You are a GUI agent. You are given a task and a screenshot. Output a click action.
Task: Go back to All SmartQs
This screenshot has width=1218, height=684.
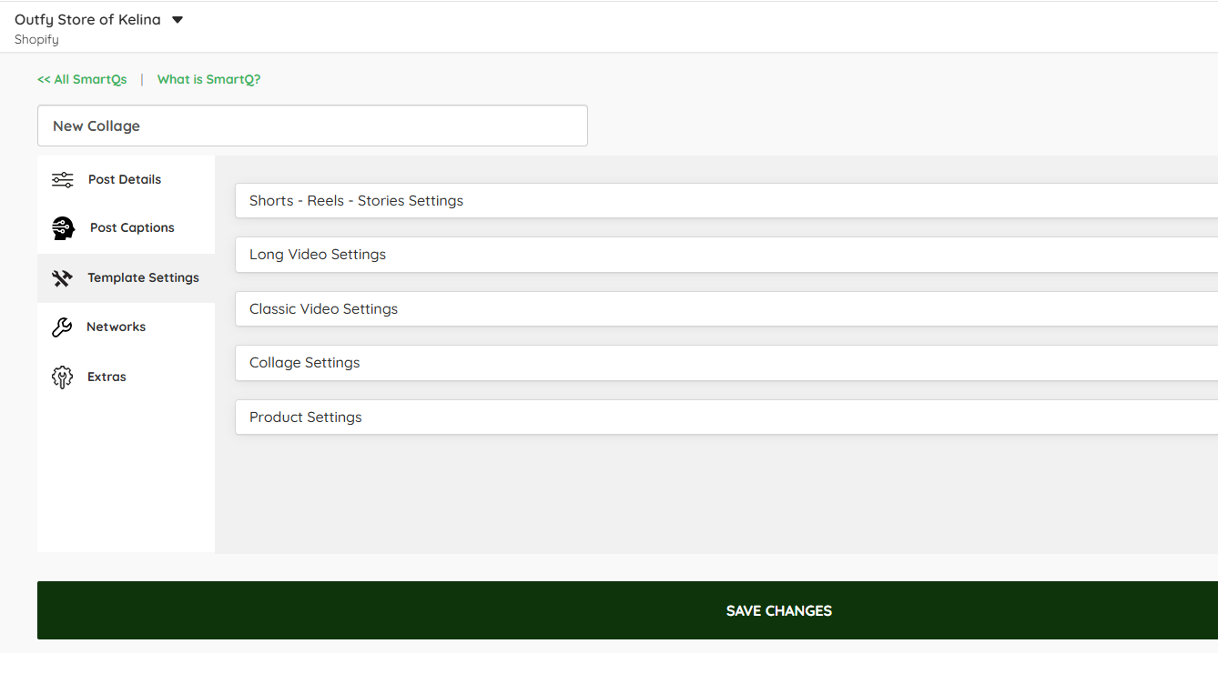tap(82, 79)
